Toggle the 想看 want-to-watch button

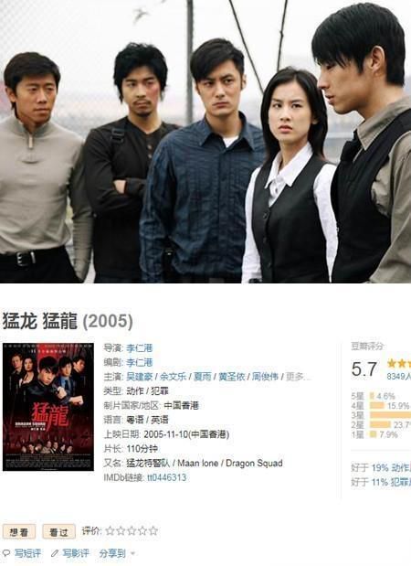19,531
